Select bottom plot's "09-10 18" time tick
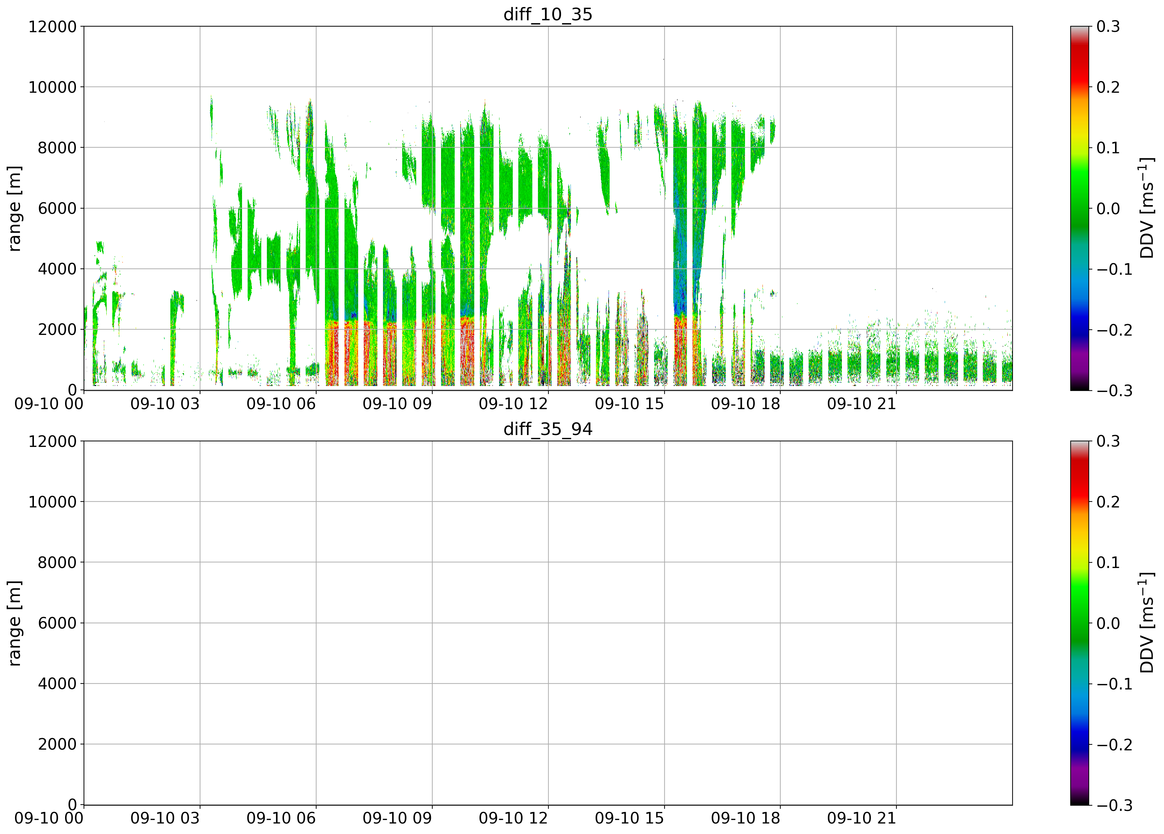Image resolution: width=1164 pixels, height=834 pixels. click(x=745, y=819)
